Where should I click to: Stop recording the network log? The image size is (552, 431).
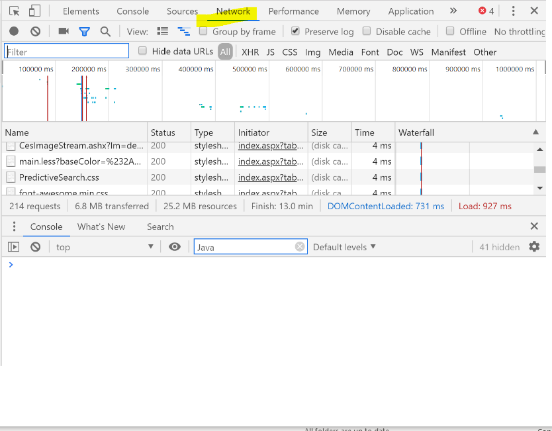coord(14,31)
